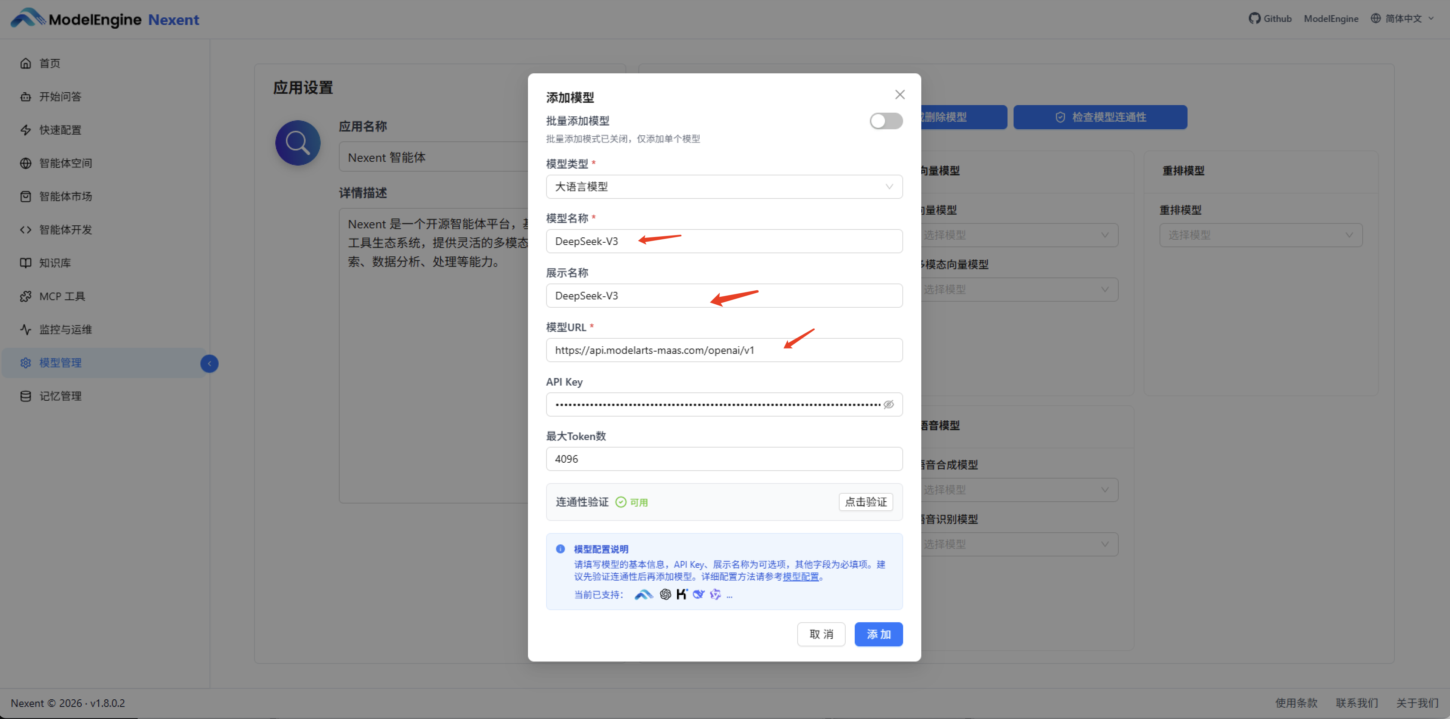Click the OpenAI provider icon in supported list

(665, 595)
